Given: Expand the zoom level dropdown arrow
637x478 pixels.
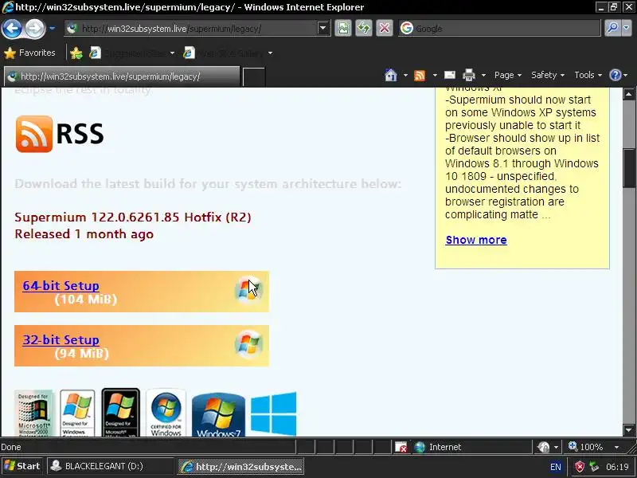Looking at the screenshot, I should (616, 447).
